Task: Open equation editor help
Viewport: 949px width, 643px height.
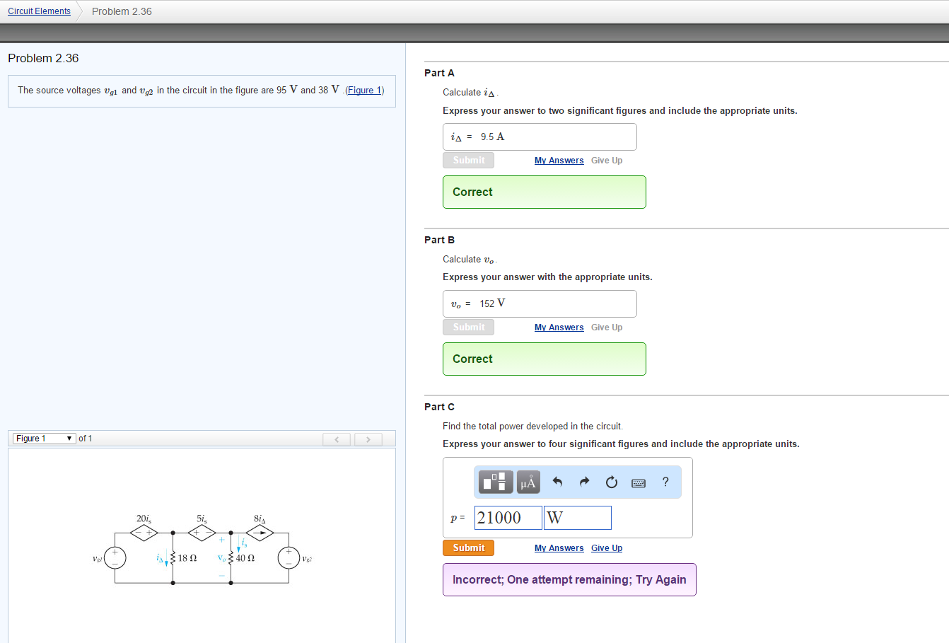Action: pyautogui.click(x=665, y=482)
